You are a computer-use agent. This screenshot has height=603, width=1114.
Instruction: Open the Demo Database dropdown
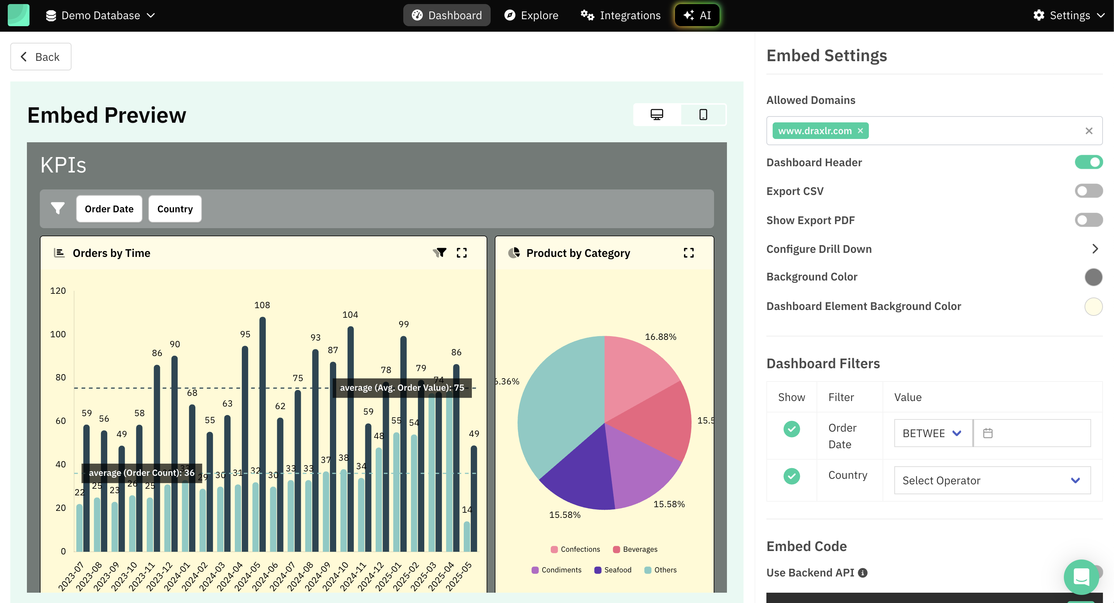pos(100,15)
